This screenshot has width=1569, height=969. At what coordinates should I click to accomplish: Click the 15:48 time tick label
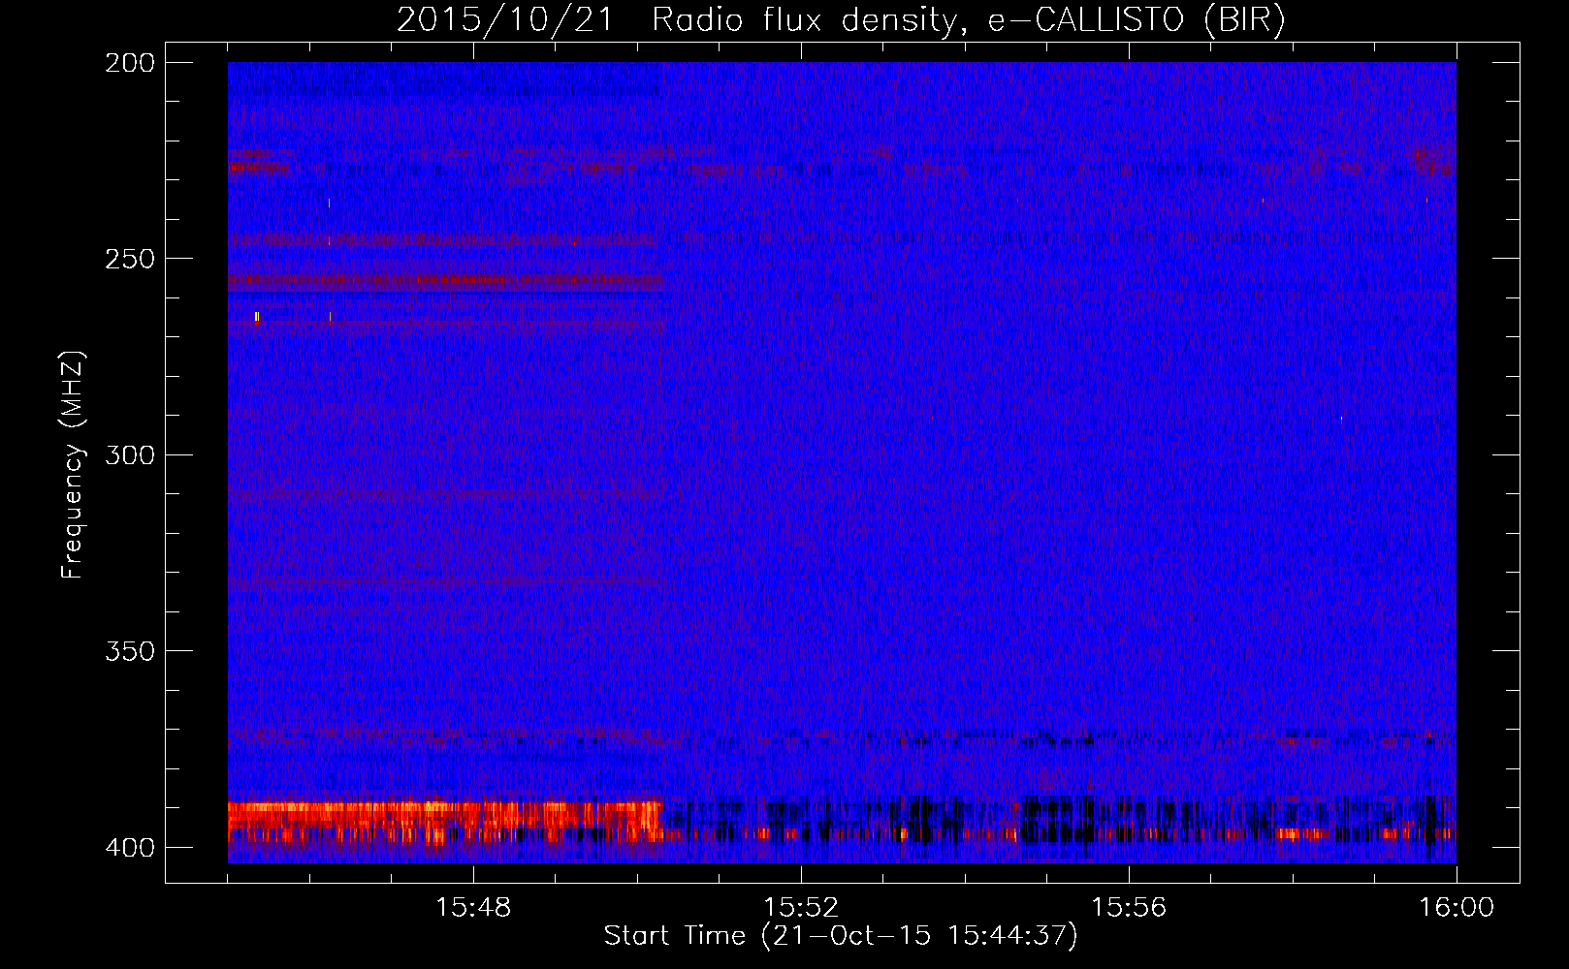[473, 908]
